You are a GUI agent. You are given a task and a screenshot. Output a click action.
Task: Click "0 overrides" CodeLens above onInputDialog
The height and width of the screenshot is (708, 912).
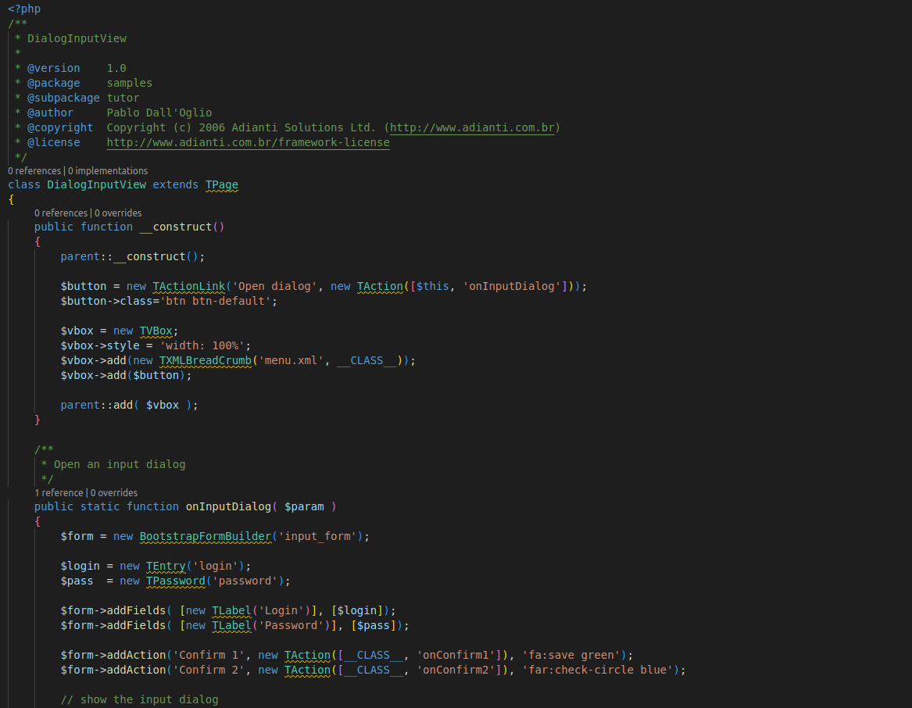[114, 492]
